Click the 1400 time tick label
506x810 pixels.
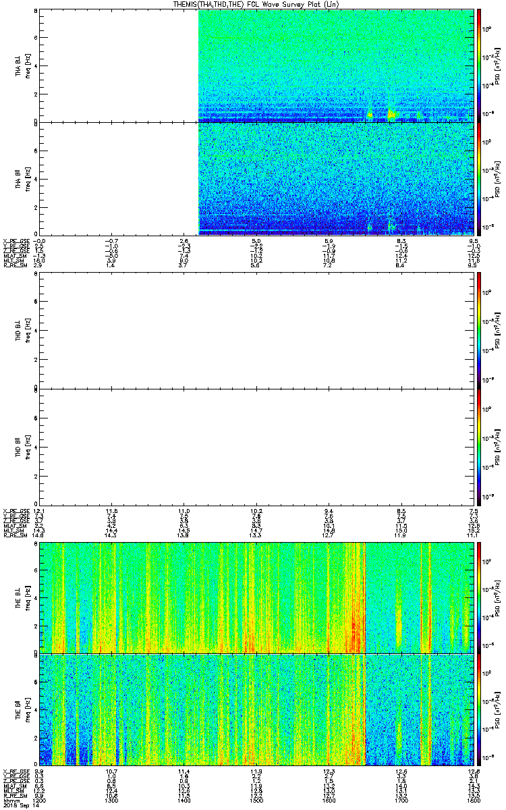(184, 801)
